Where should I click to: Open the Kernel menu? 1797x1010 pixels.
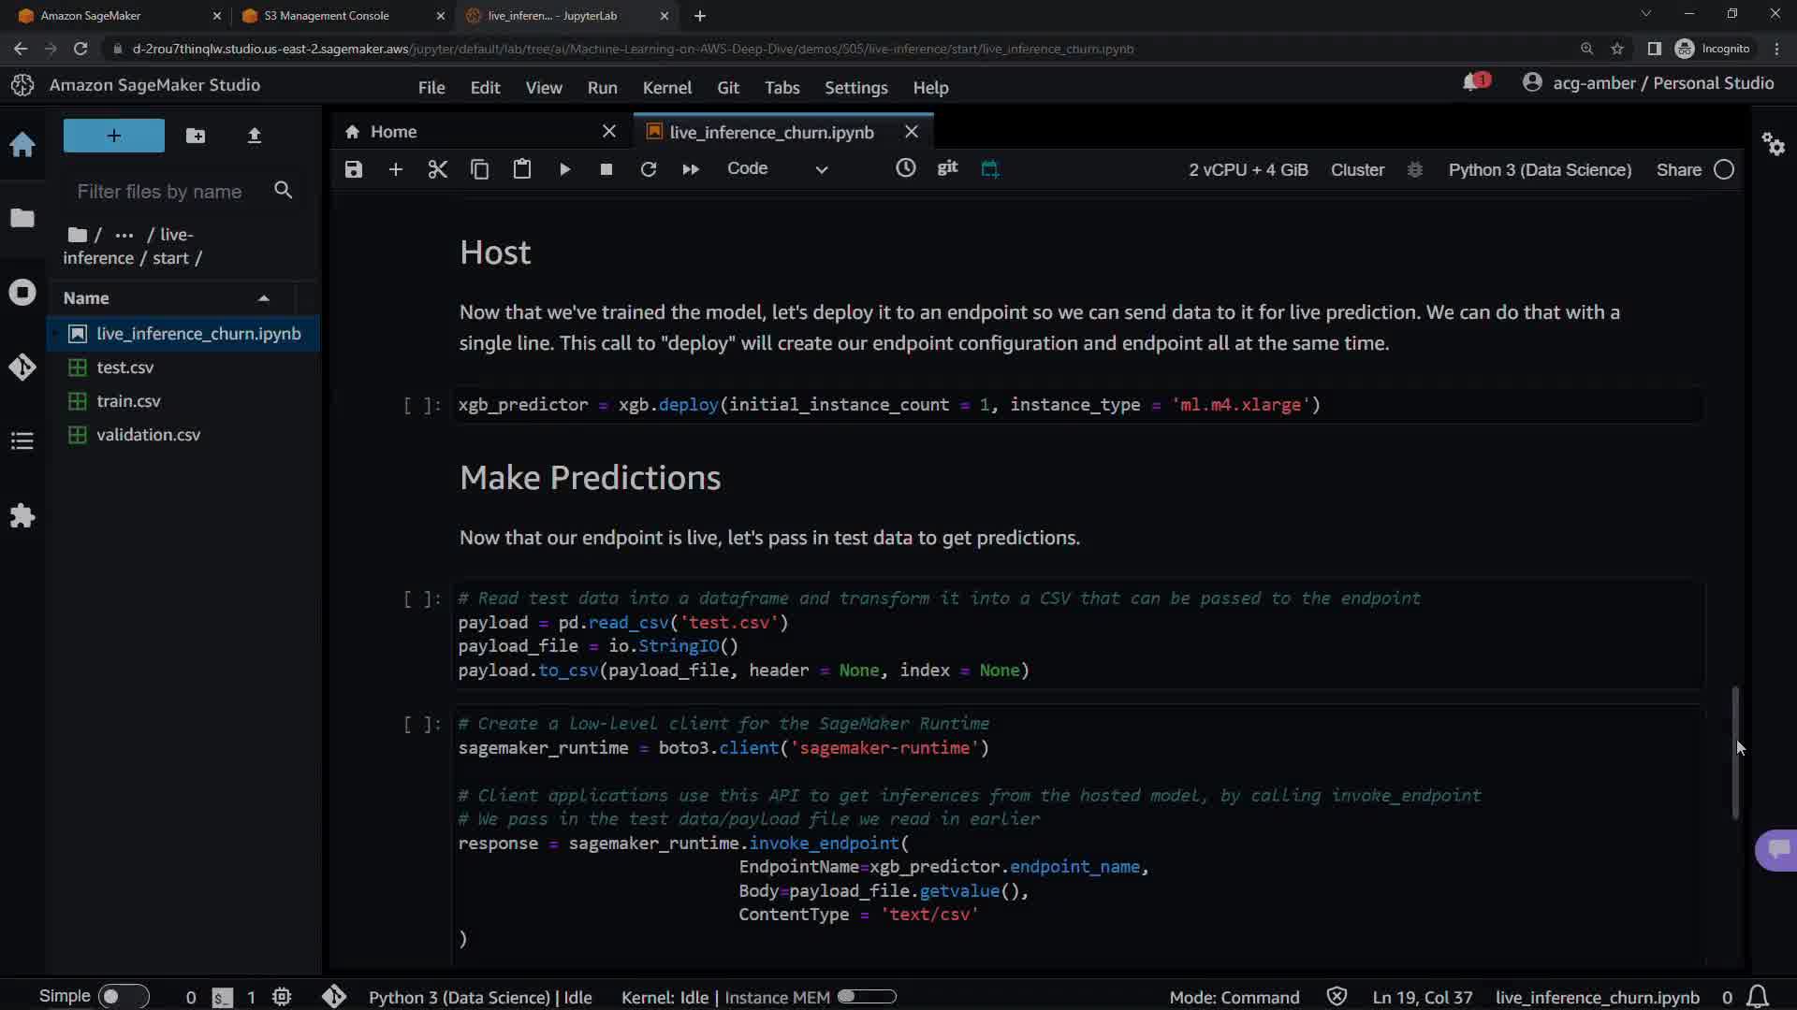tap(666, 88)
